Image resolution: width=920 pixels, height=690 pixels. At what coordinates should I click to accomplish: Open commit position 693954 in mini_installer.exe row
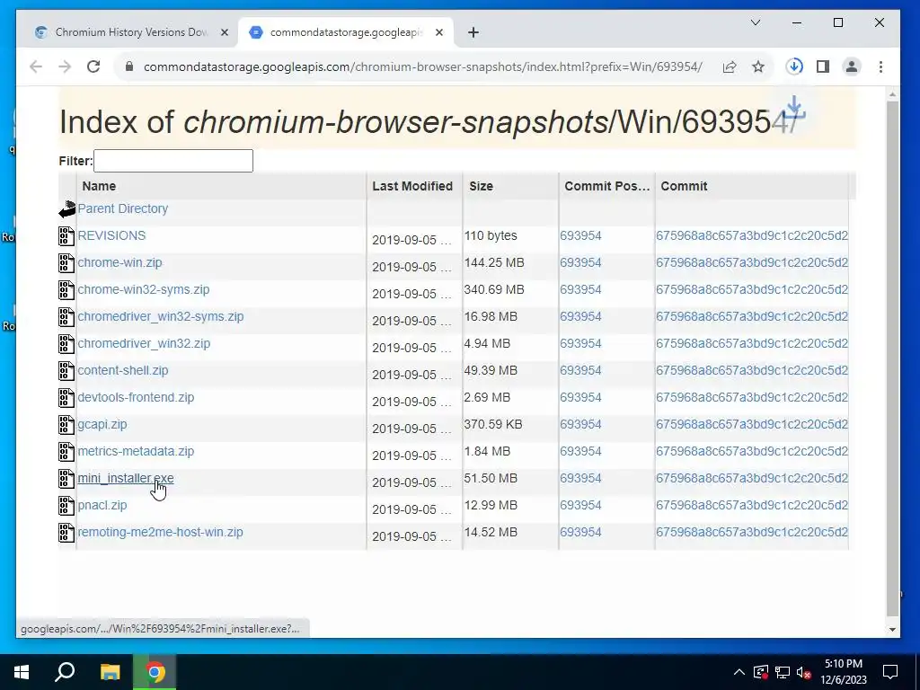580,479
